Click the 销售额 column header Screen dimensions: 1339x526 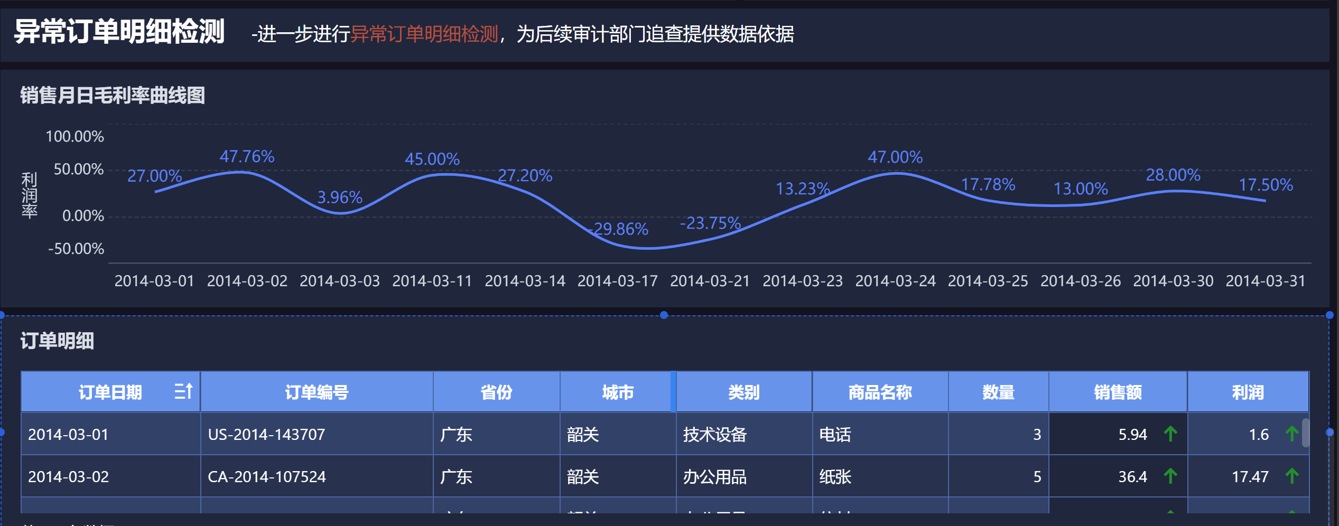click(x=1118, y=392)
